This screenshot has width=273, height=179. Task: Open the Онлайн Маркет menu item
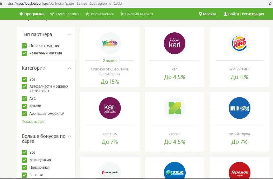tap(139, 14)
